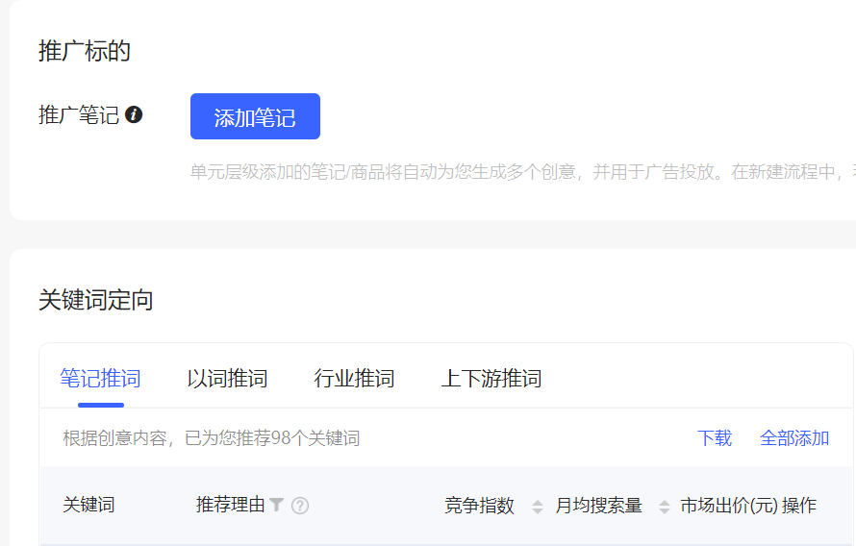This screenshot has width=856, height=546.
Task: Open the 行业推词 tab
Action: (354, 379)
